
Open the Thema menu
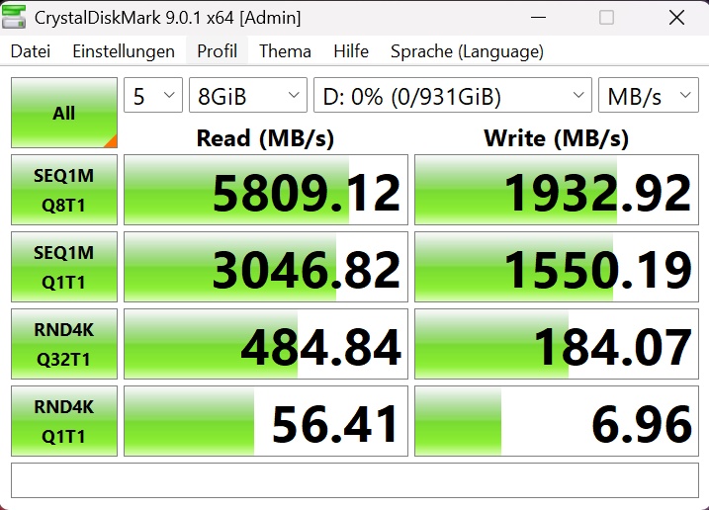click(285, 51)
